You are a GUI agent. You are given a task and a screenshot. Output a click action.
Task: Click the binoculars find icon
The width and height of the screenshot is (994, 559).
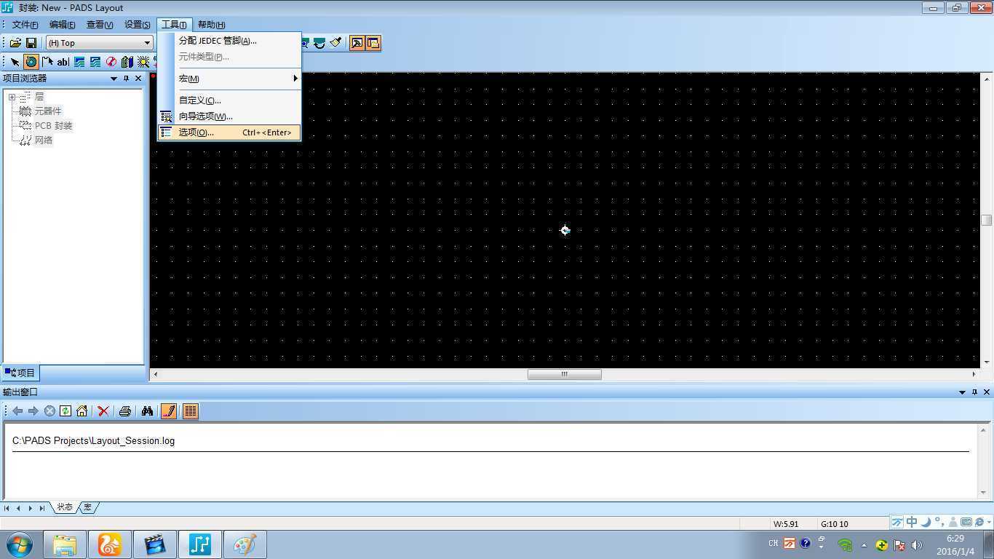click(147, 411)
